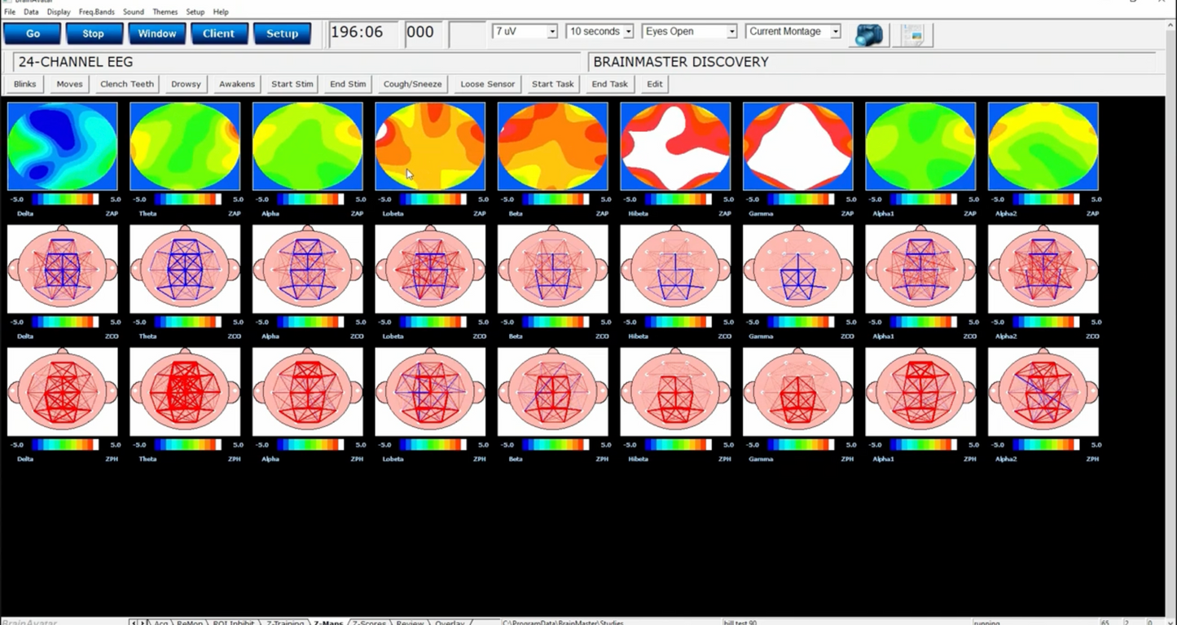Click the Beta ZPH phase head map
The height and width of the screenshot is (625, 1177).
coord(553,392)
